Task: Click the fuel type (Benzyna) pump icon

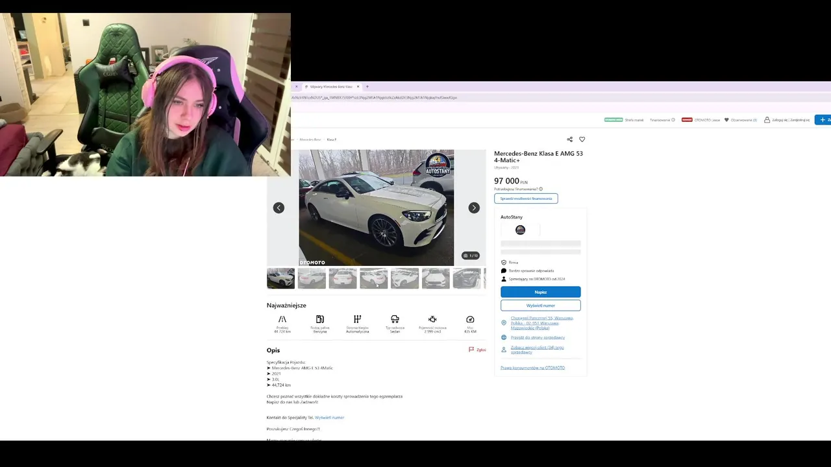Action: (320, 319)
